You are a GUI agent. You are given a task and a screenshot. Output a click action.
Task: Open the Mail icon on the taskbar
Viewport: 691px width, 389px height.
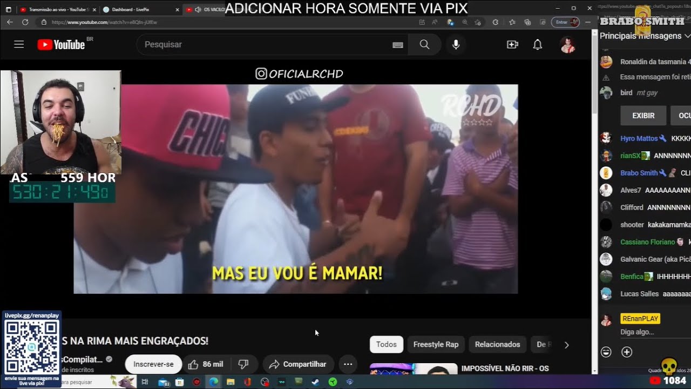click(x=164, y=382)
